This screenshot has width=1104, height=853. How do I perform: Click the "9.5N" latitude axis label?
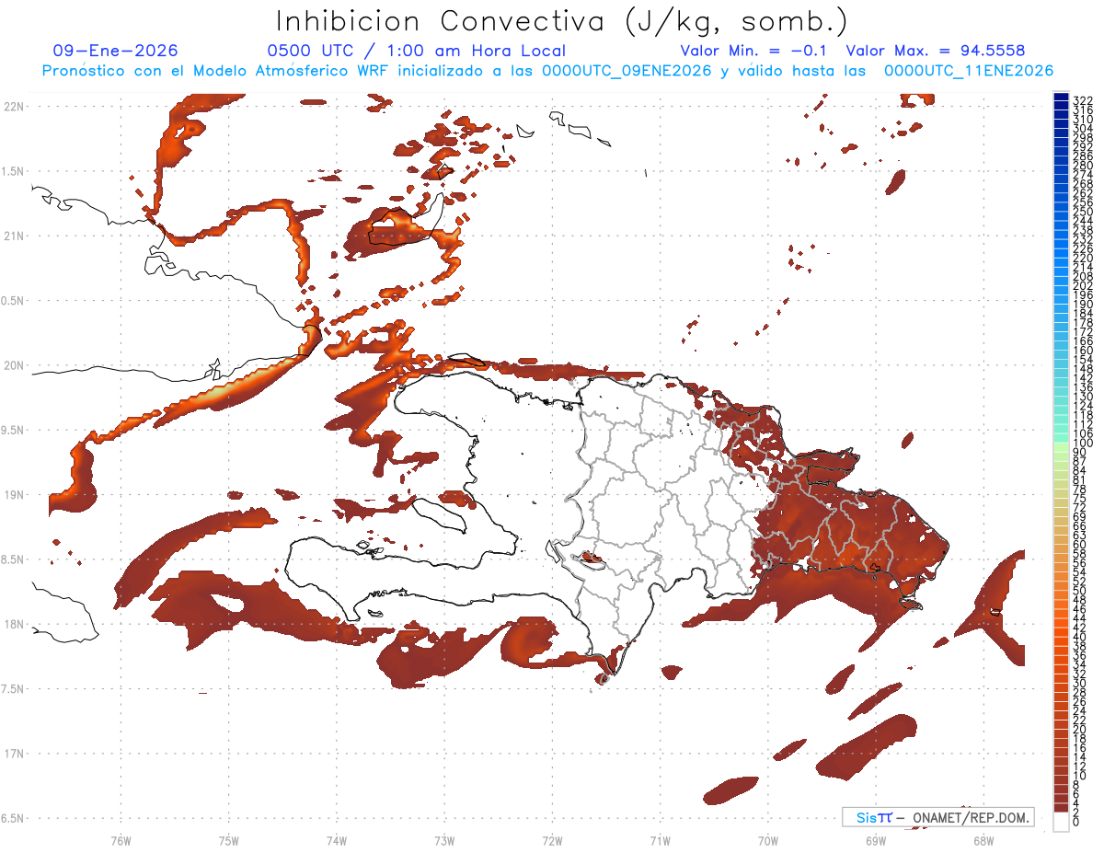(x=14, y=431)
